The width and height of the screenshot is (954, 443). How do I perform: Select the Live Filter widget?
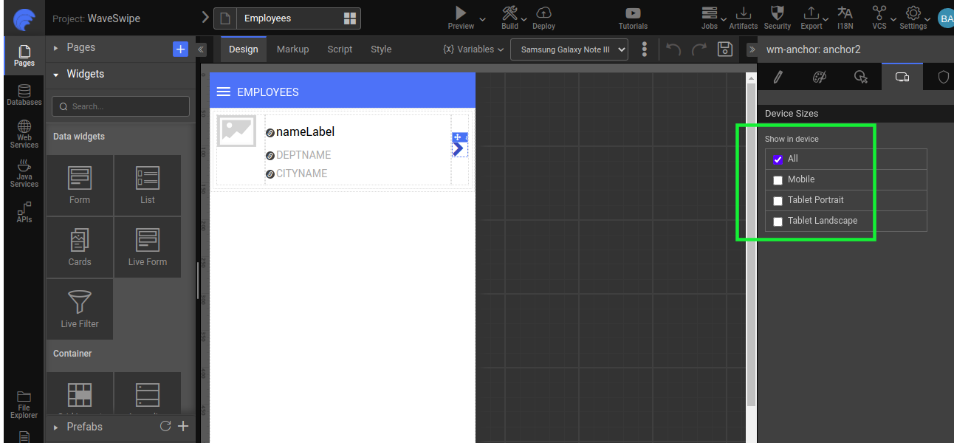click(79, 309)
